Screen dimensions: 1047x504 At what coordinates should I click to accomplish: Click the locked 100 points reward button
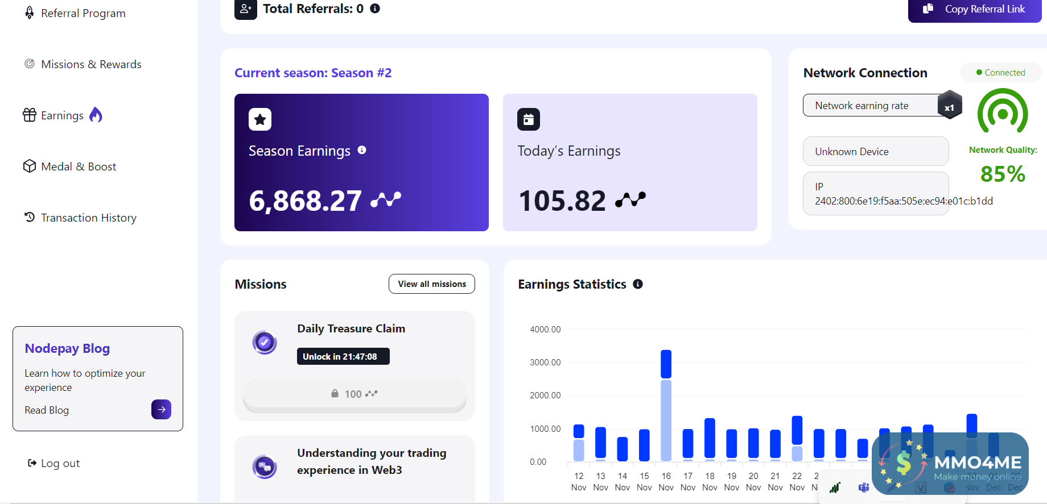click(355, 394)
